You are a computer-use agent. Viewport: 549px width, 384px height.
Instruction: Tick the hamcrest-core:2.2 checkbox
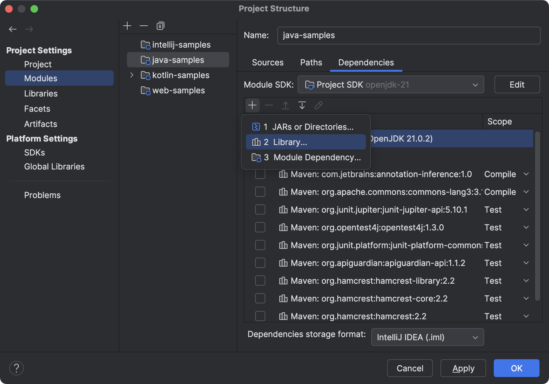click(x=260, y=298)
